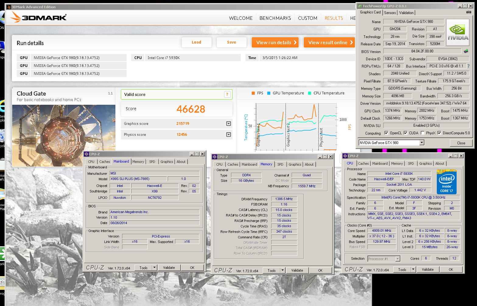Click Core Speed value 4809.01 MHz
Screen dimensions: 477x306
(x=382, y=230)
